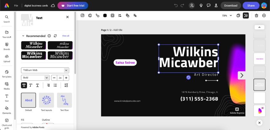Delete the page with trash icon

point(256,15)
